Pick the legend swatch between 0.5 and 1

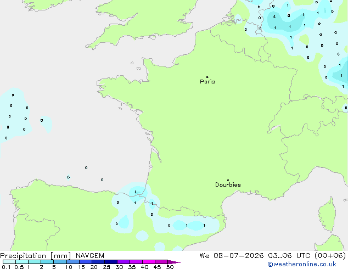tap(22, 262)
